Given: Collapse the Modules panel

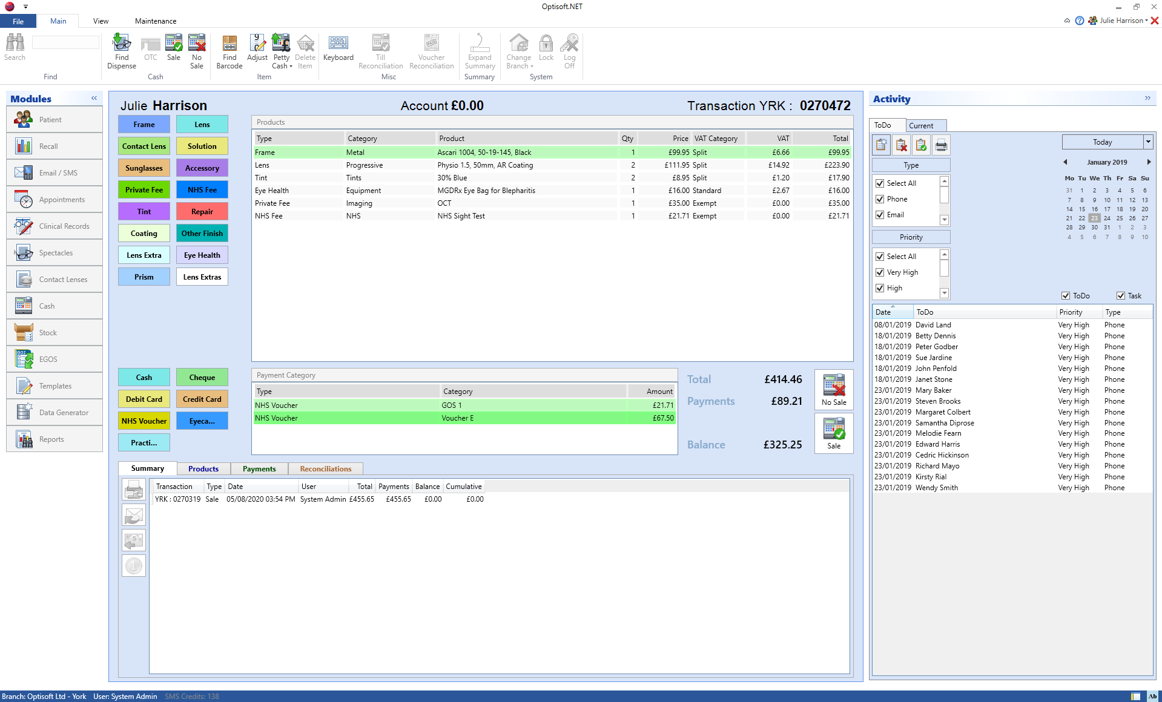Looking at the screenshot, I should [x=94, y=98].
